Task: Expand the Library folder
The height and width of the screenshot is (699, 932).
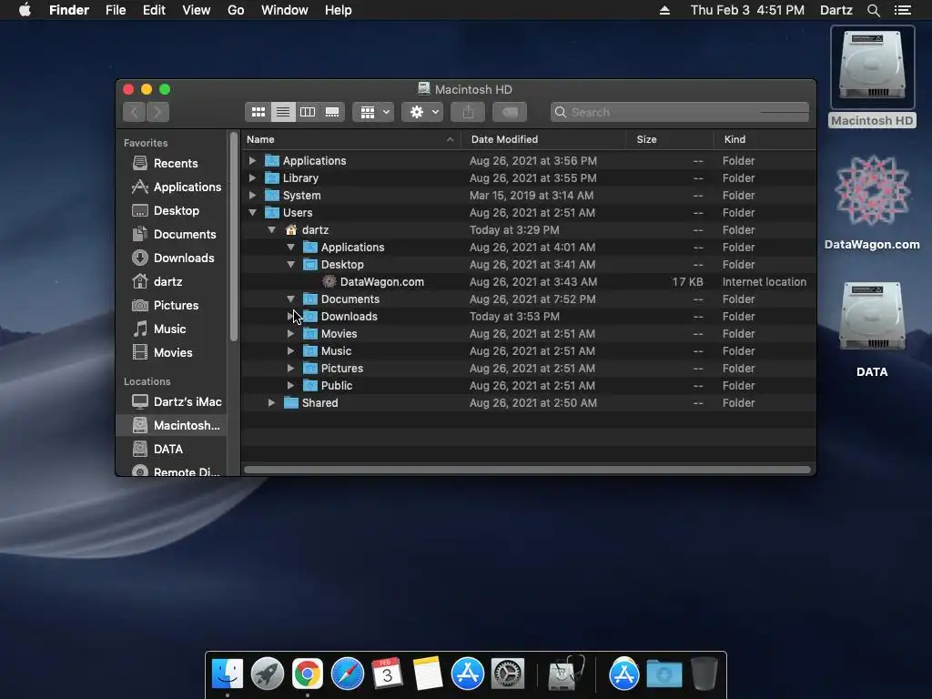Action: tap(252, 177)
